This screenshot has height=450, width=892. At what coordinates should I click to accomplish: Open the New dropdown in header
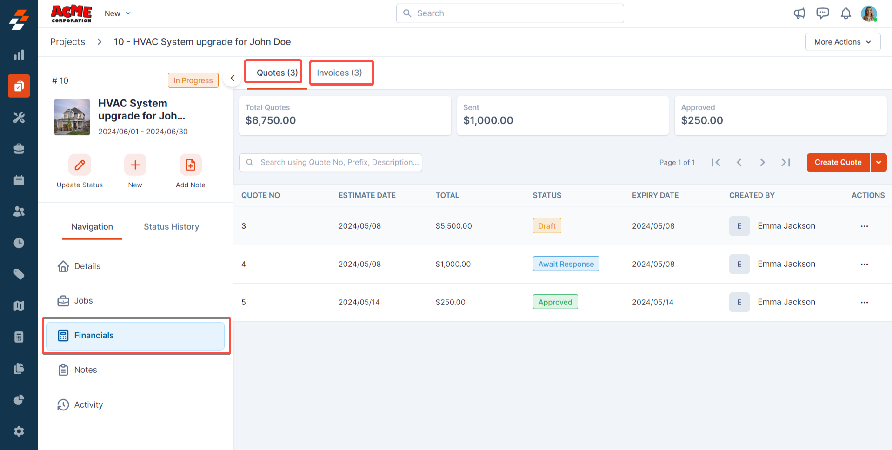coord(117,13)
